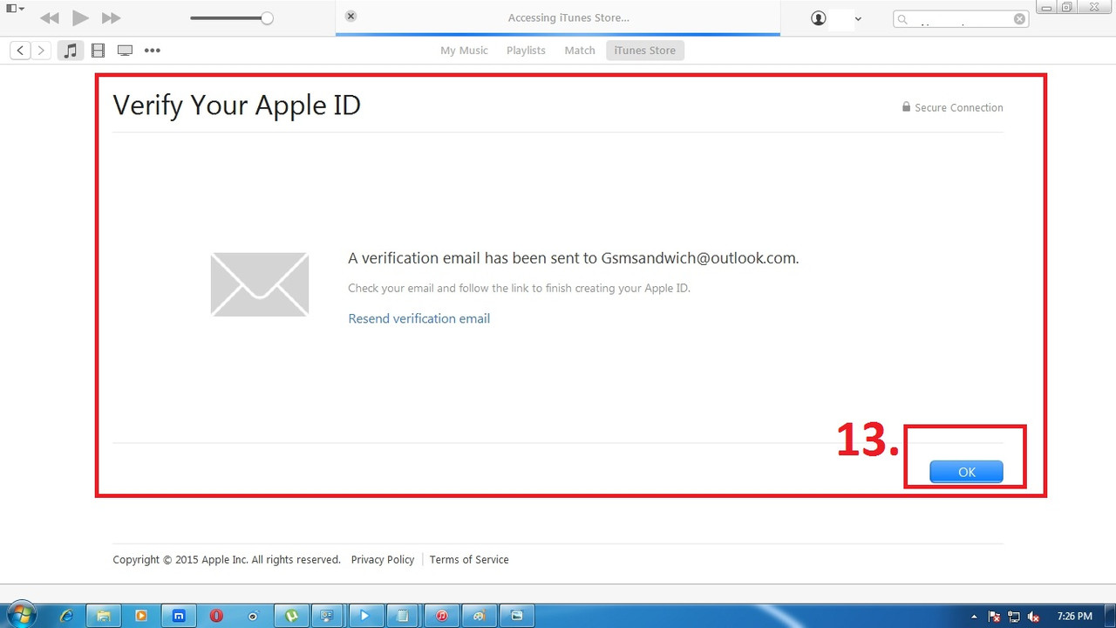Click the Play button
Screen dimensions: 1116x628
[80, 18]
